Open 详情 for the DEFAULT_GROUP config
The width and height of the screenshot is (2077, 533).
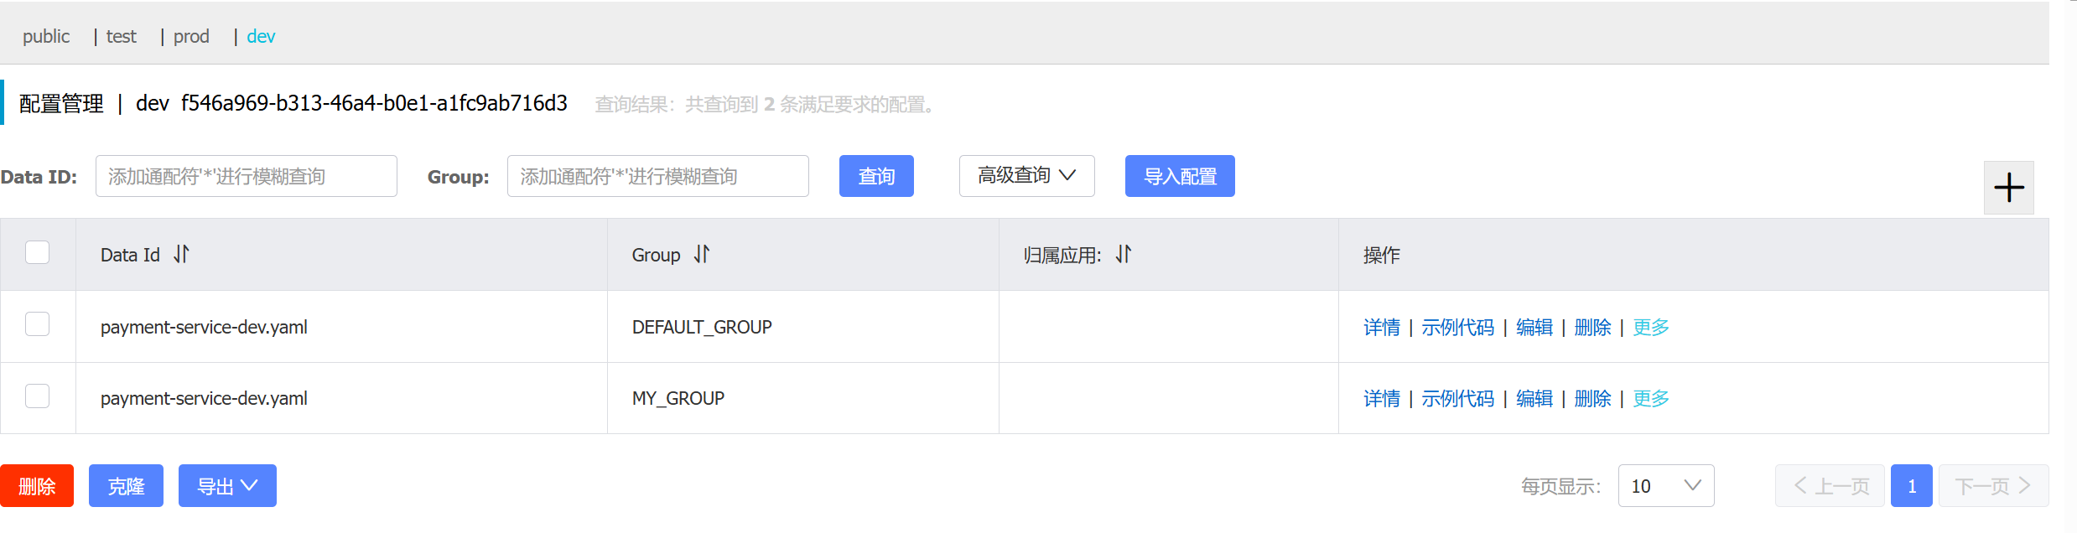click(1381, 328)
